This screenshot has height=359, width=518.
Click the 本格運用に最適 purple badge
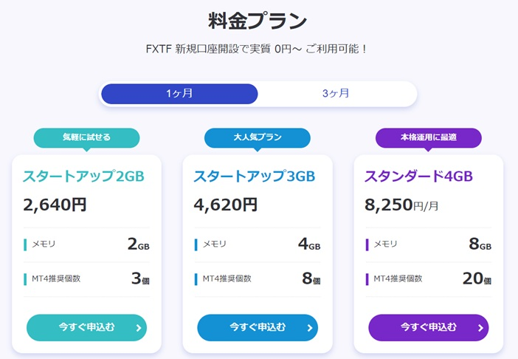tap(429, 138)
